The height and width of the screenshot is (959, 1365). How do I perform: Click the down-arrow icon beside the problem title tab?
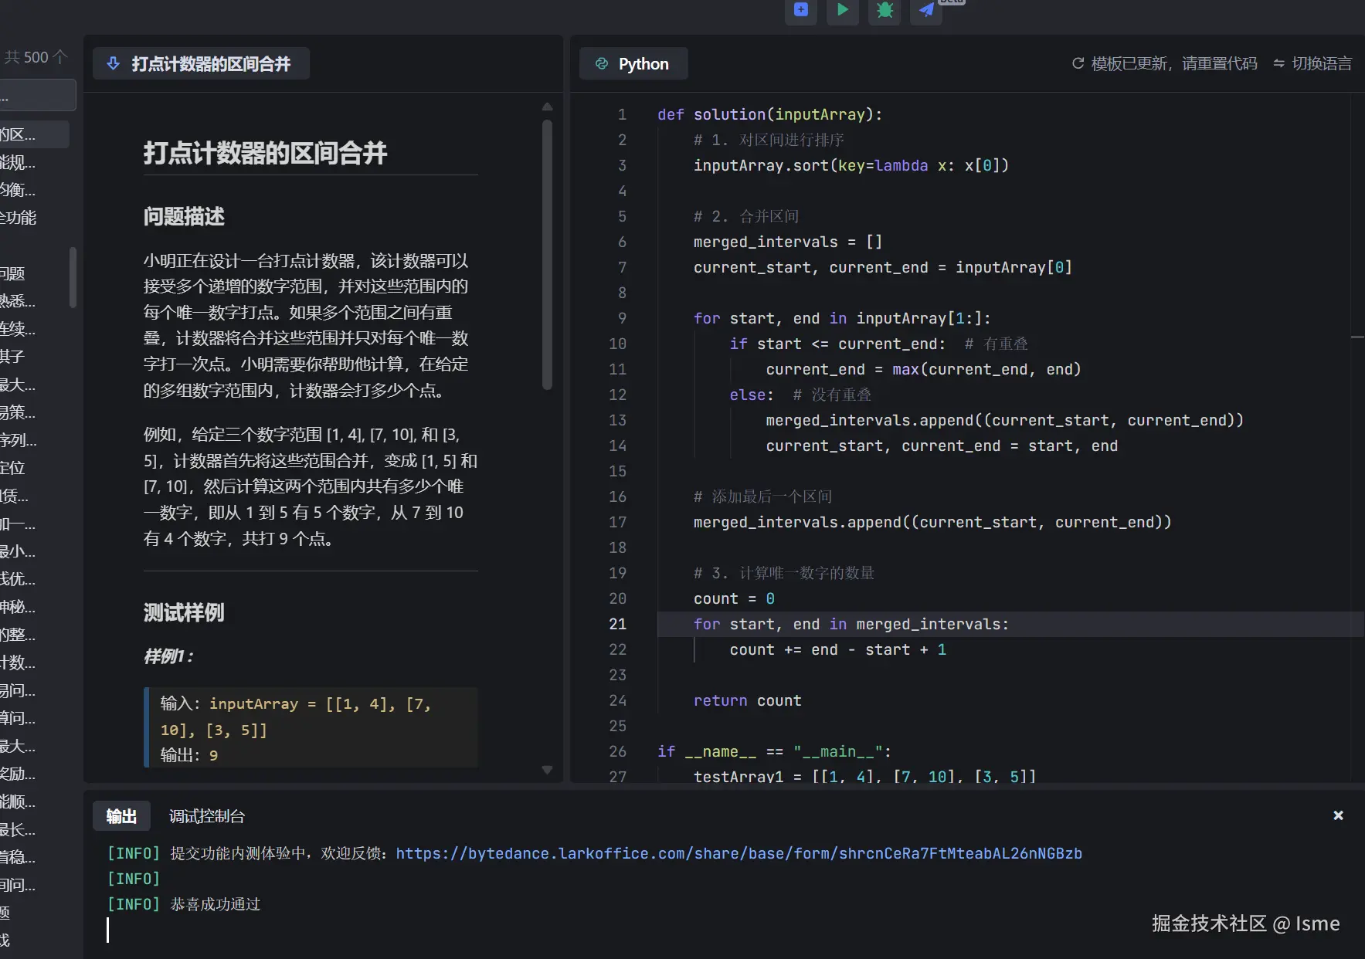[x=113, y=63]
